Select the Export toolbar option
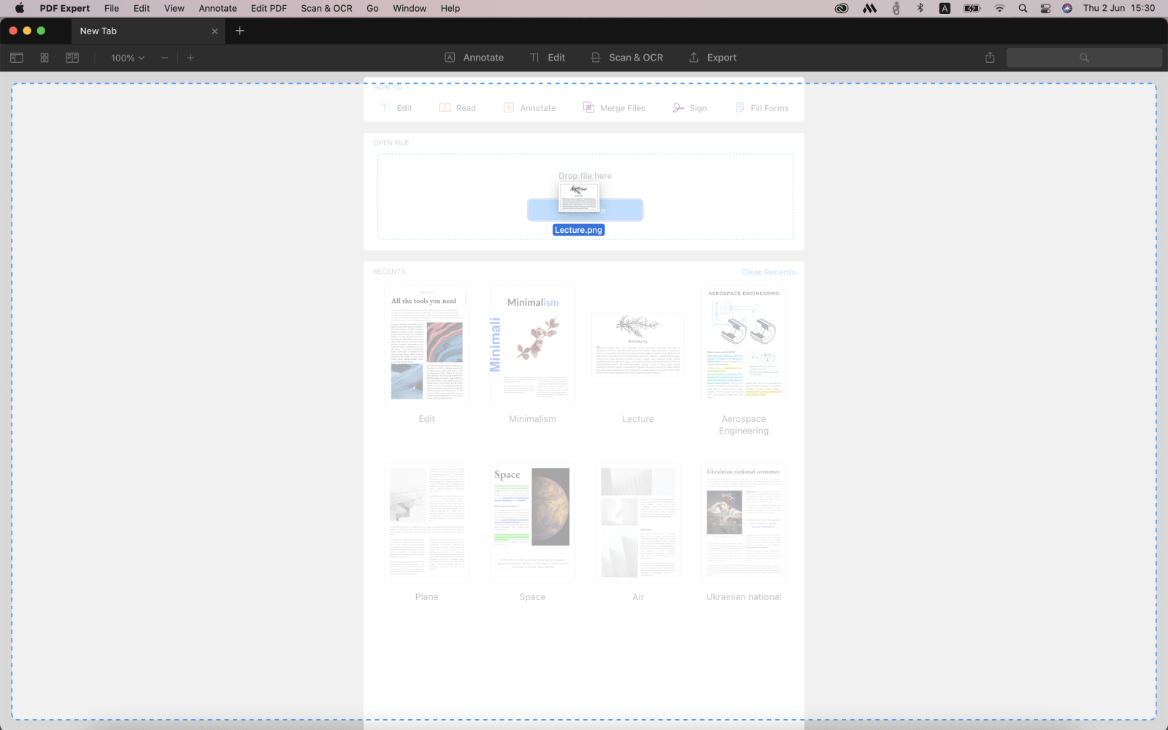This screenshot has width=1168, height=730. 713,58
